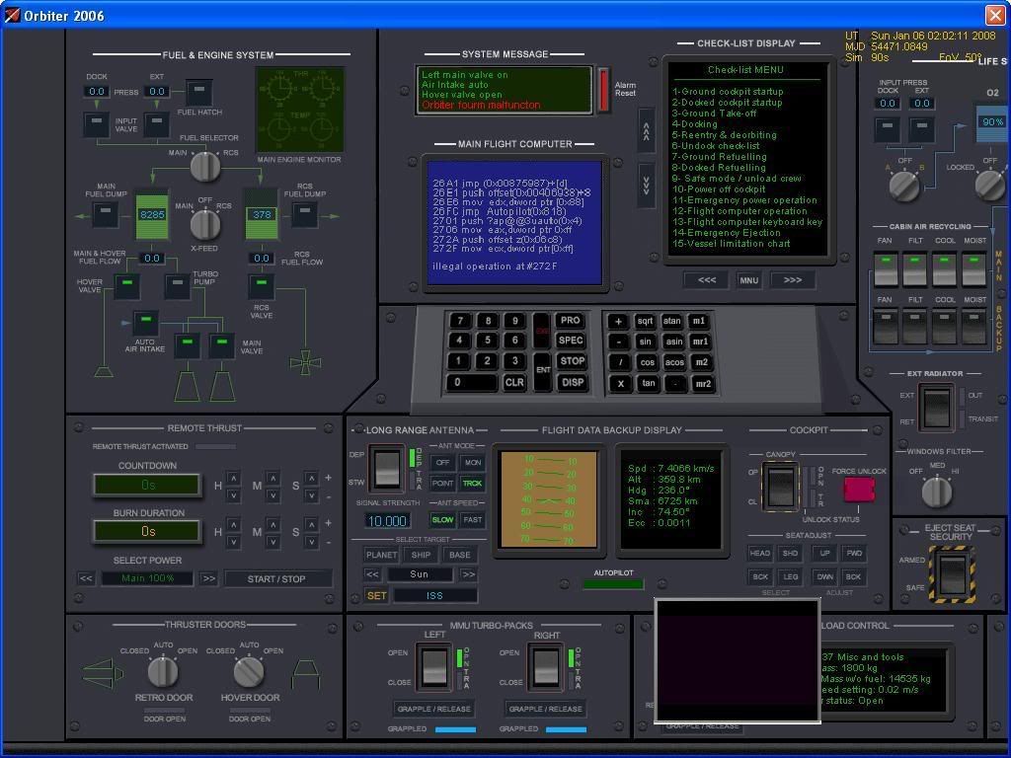The height and width of the screenshot is (758, 1011).
Task: Cycle antenna target forward from Sun
Action: point(469,574)
